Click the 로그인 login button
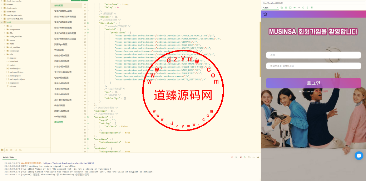The height and width of the screenshot is (181, 366). pos(313,83)
